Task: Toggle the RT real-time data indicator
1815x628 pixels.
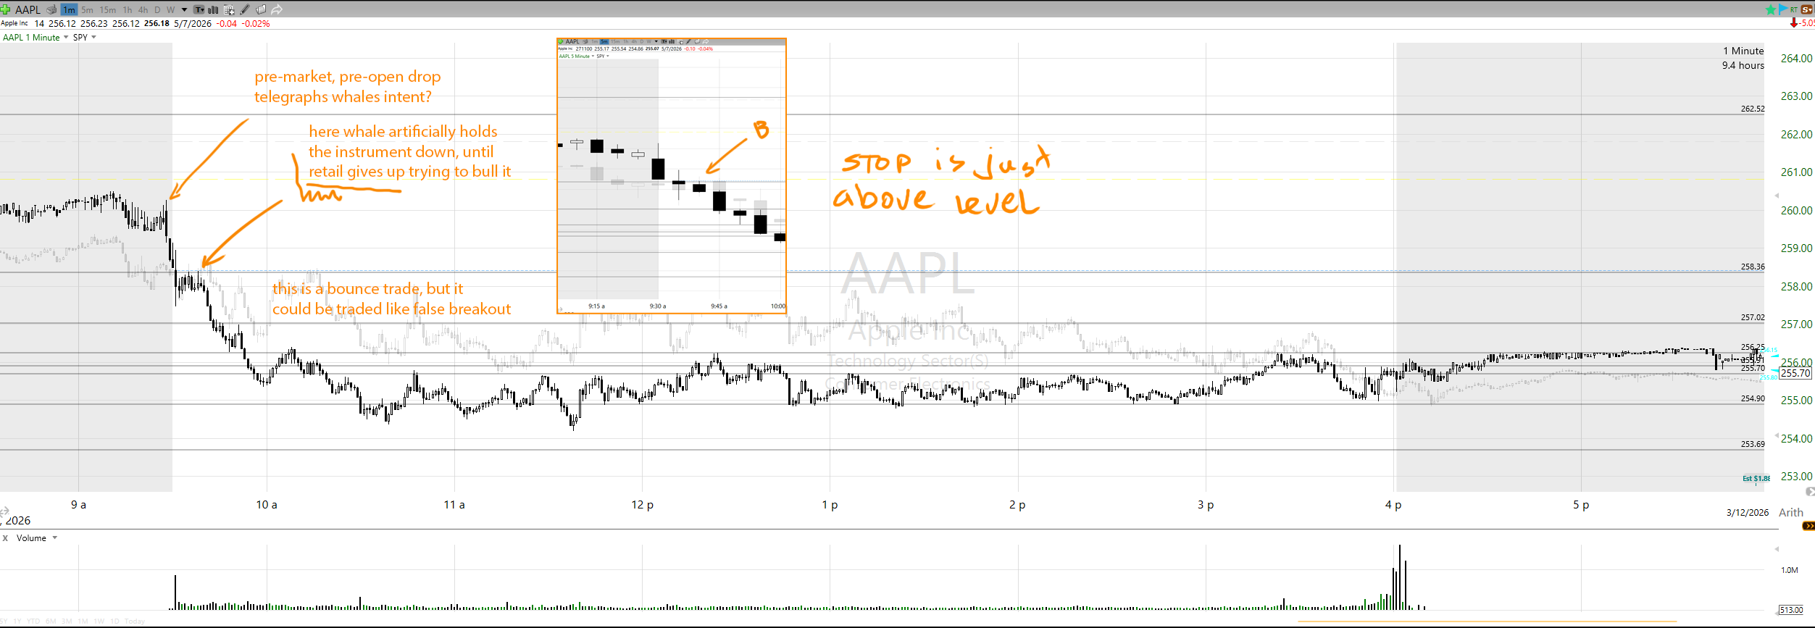Action: tap(1793, 9)
